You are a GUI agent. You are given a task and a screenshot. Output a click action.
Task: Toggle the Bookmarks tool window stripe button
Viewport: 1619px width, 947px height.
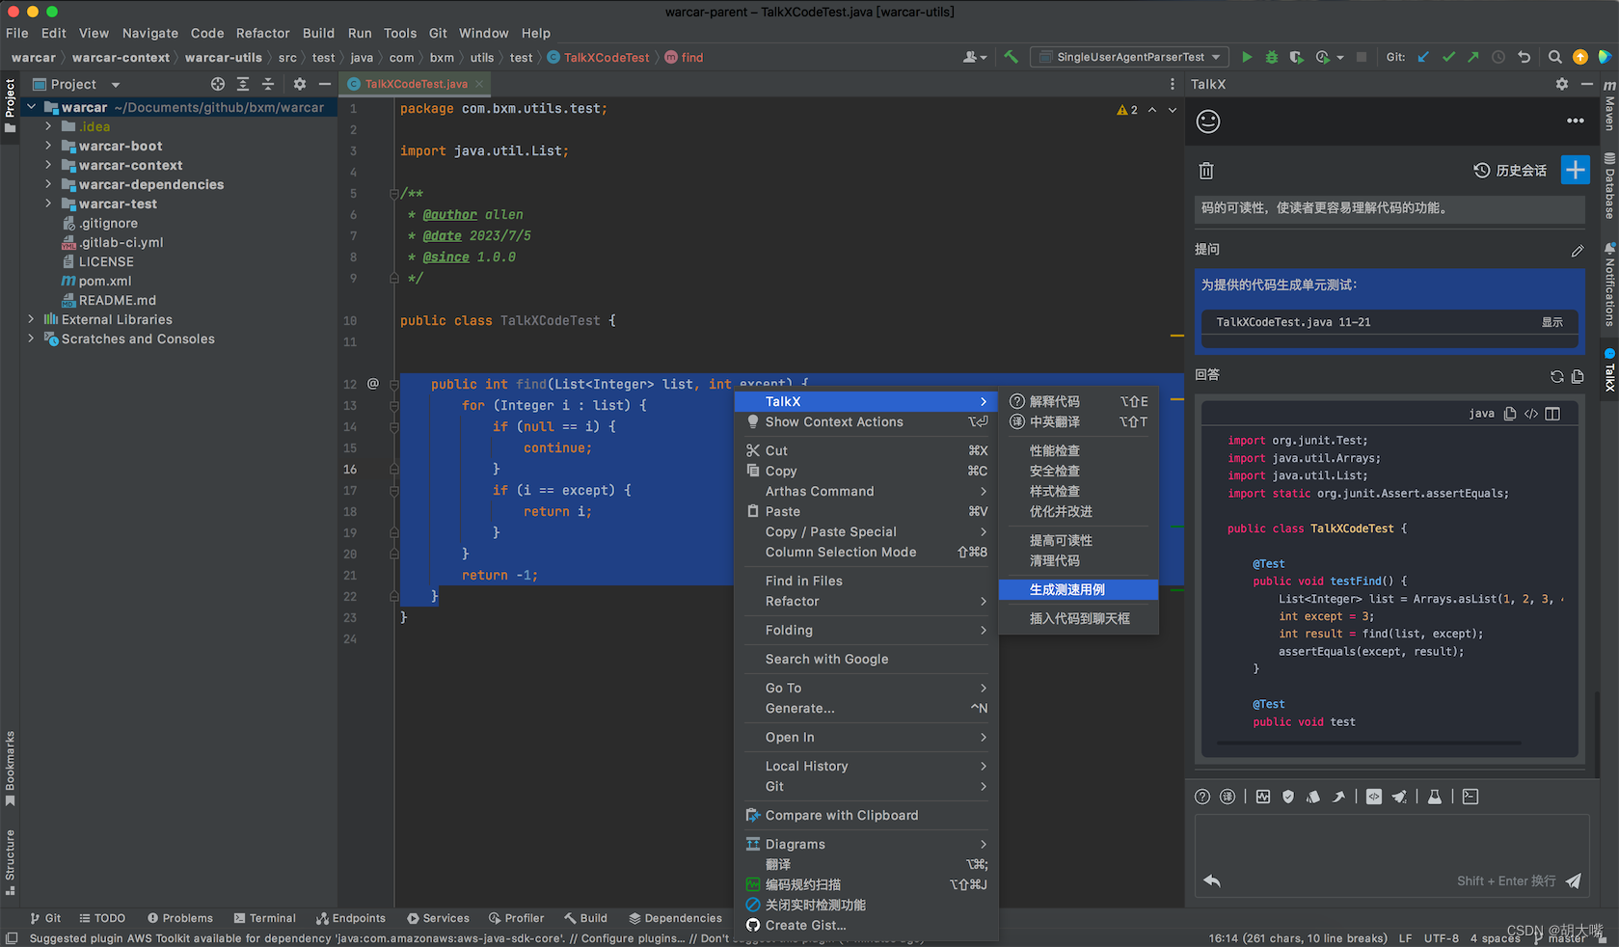tap(10, 769)
